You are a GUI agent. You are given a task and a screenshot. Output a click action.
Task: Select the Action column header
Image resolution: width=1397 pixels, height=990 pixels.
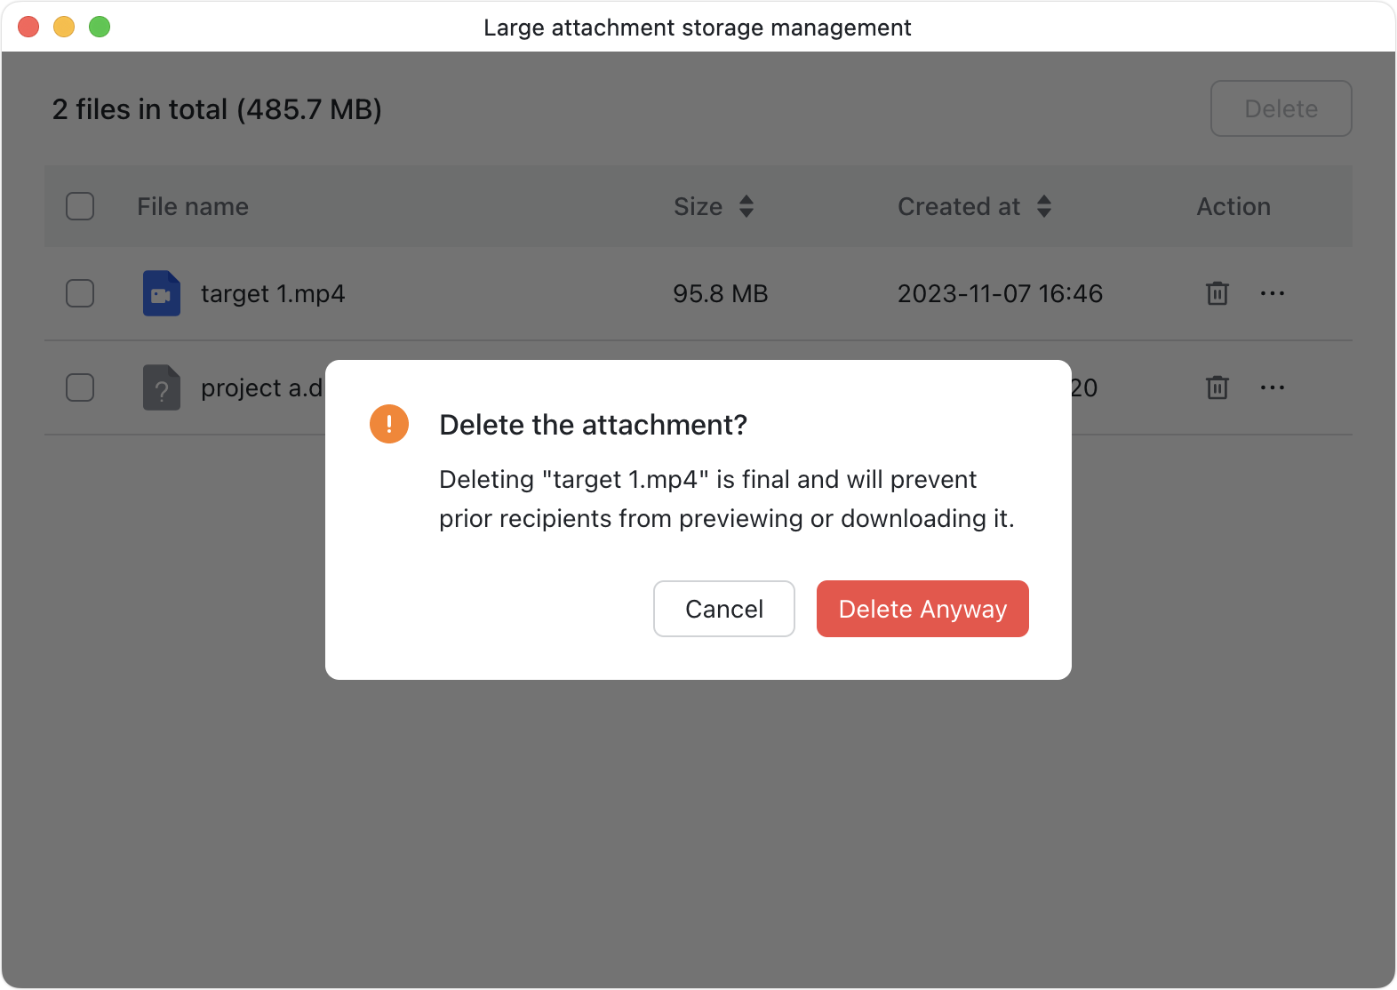click(x=1233, y=206)
